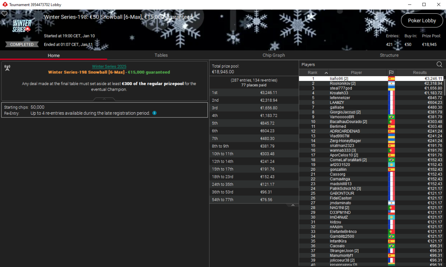Open the Structure tab
Viewport: 446px width, 267px height.
[389, 55]
